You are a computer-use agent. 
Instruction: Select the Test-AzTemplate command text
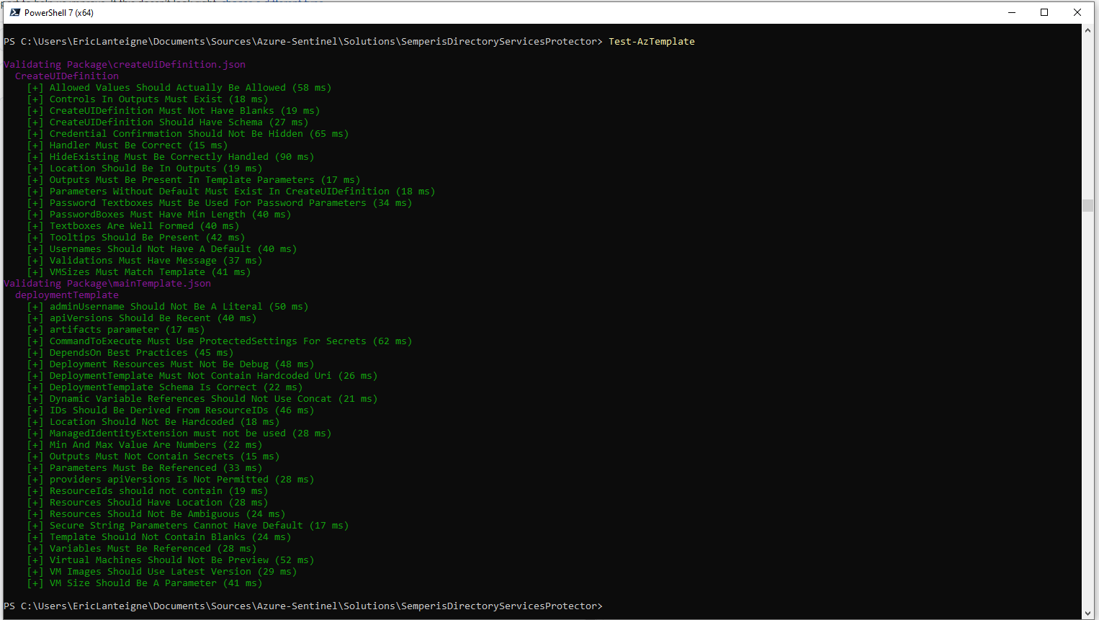click(652, 41)
